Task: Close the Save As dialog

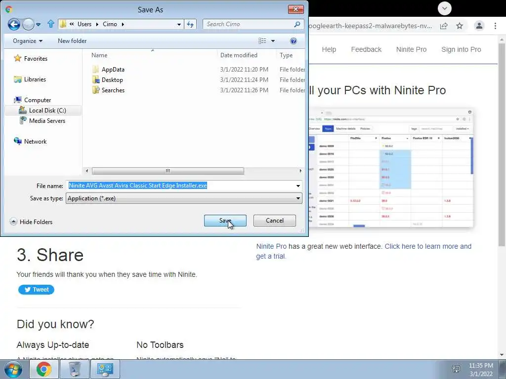Action: (295, 9)
